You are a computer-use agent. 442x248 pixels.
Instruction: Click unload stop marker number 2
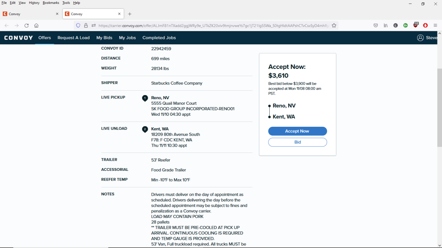tap(145, 129)
